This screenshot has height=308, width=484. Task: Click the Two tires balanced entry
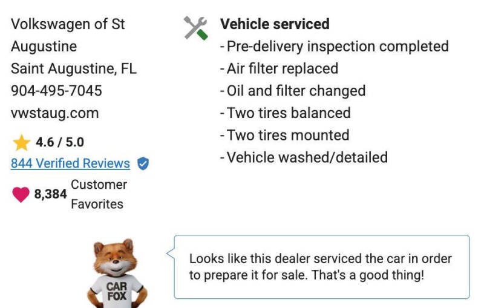[x=285, y=113]
